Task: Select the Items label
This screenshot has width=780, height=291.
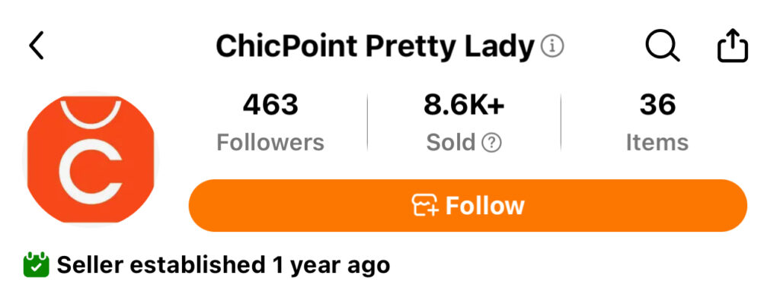Action: [x=657, y=143]
